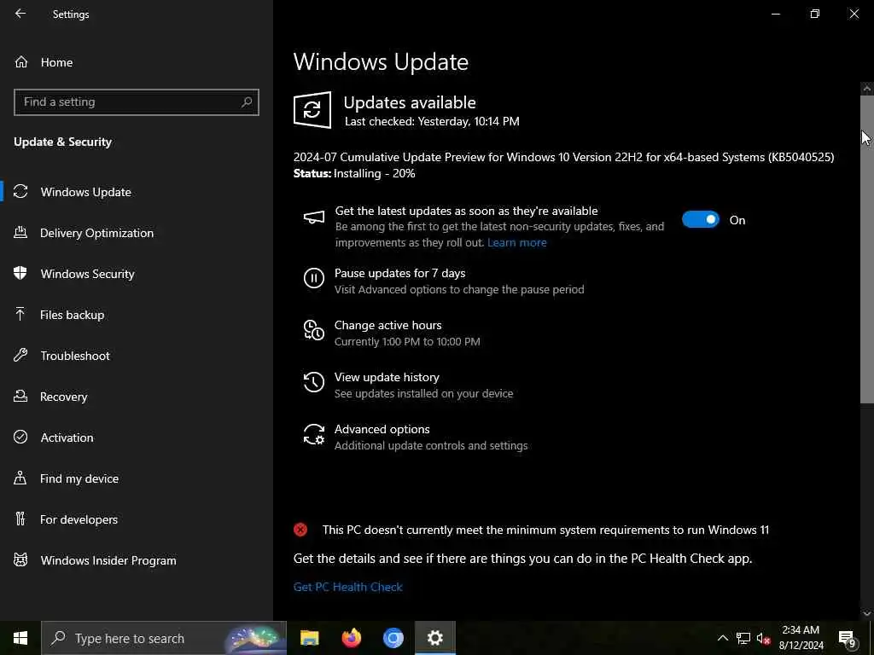
Task: Click the scrollbar up arrow
Action: tap(867, 89)
